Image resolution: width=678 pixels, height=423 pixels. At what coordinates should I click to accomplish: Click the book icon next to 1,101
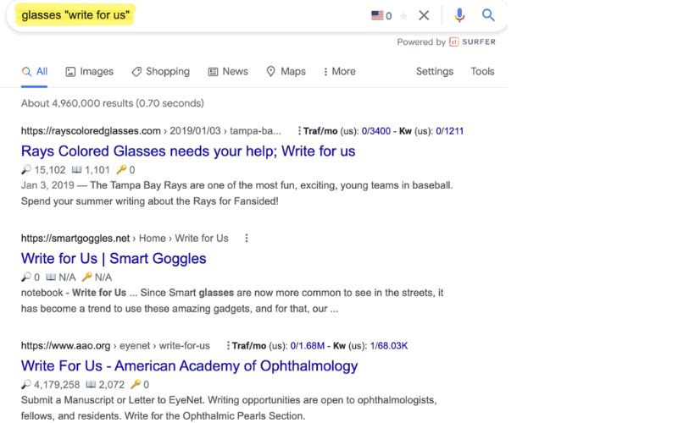[77, 170]
